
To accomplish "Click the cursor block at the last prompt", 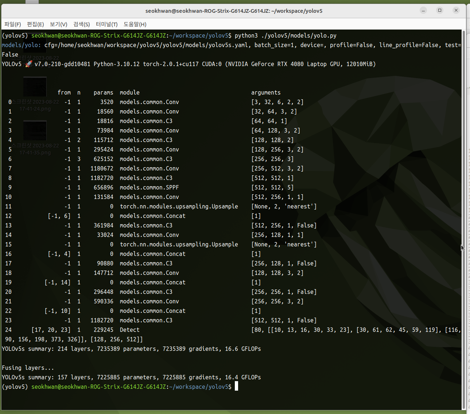I will click(236, 387).
